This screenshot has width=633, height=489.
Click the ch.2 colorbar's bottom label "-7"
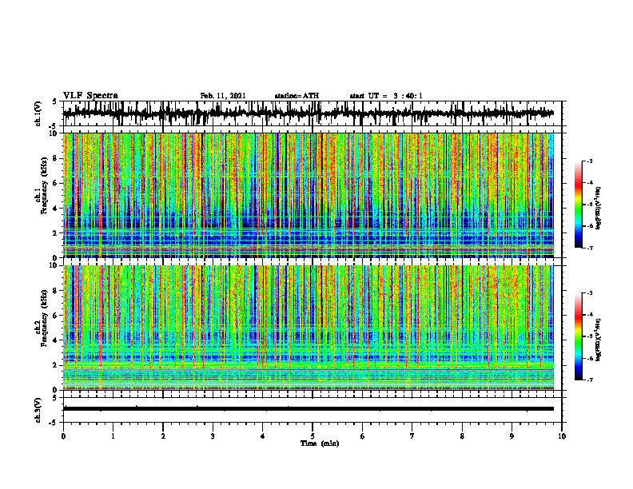click(x=589, y=380)
